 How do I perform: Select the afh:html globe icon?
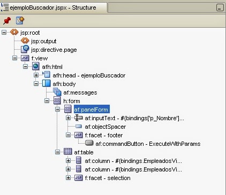(35, 66)
